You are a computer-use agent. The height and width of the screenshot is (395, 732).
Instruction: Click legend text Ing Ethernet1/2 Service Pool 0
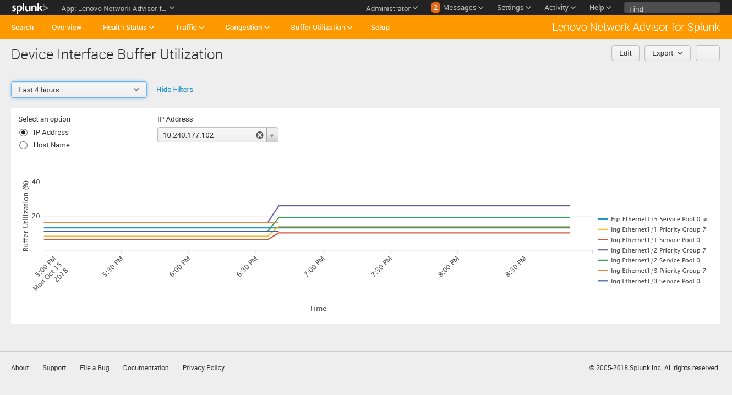[655, 260]
